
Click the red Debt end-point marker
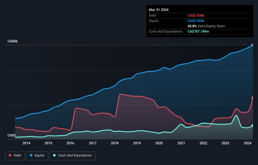click(253, 98)
